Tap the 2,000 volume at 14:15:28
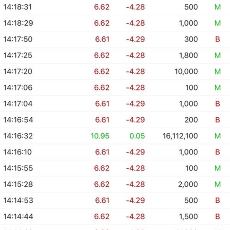The image size is (230, 230). (188, 184)
